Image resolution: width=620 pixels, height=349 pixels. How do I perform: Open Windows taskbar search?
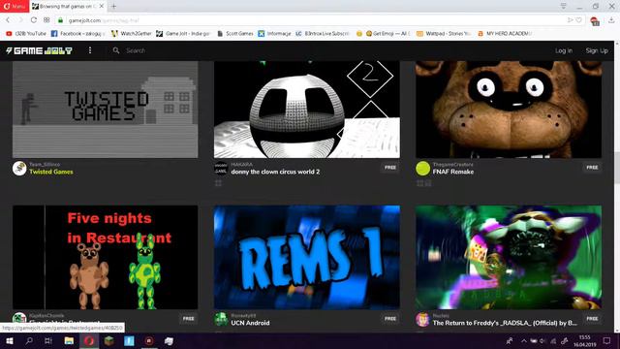(29, 340)
